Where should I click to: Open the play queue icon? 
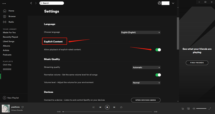(183, 109)
